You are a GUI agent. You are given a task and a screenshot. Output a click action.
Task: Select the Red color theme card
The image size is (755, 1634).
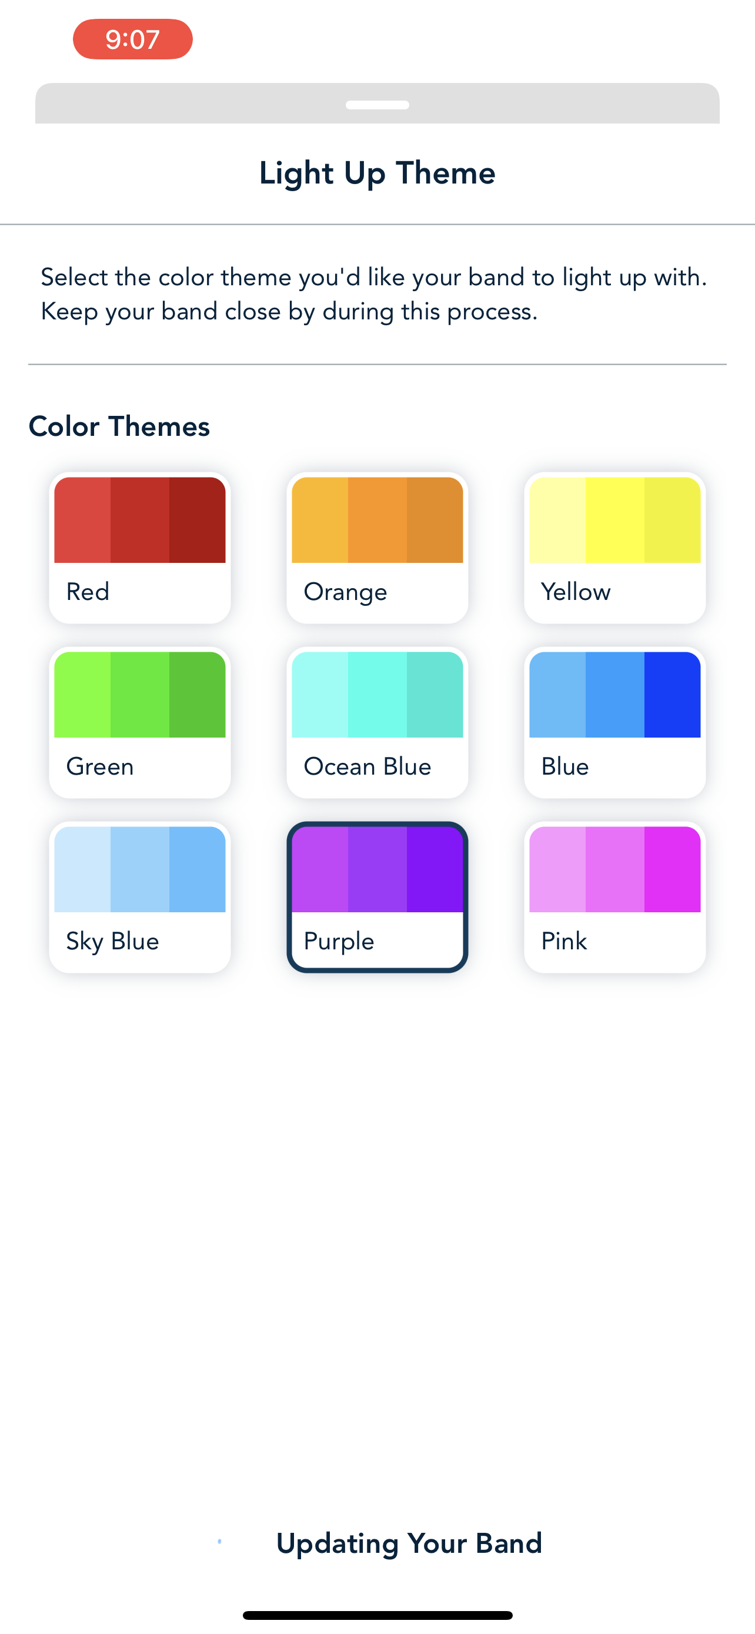[139, 547]
